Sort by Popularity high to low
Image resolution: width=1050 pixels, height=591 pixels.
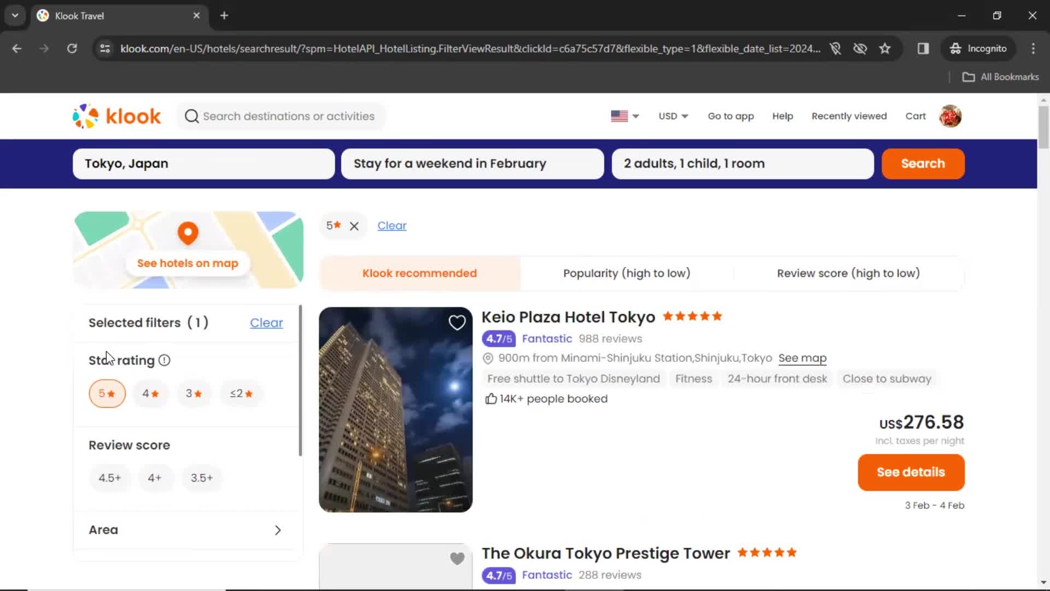tap(627, 273)
